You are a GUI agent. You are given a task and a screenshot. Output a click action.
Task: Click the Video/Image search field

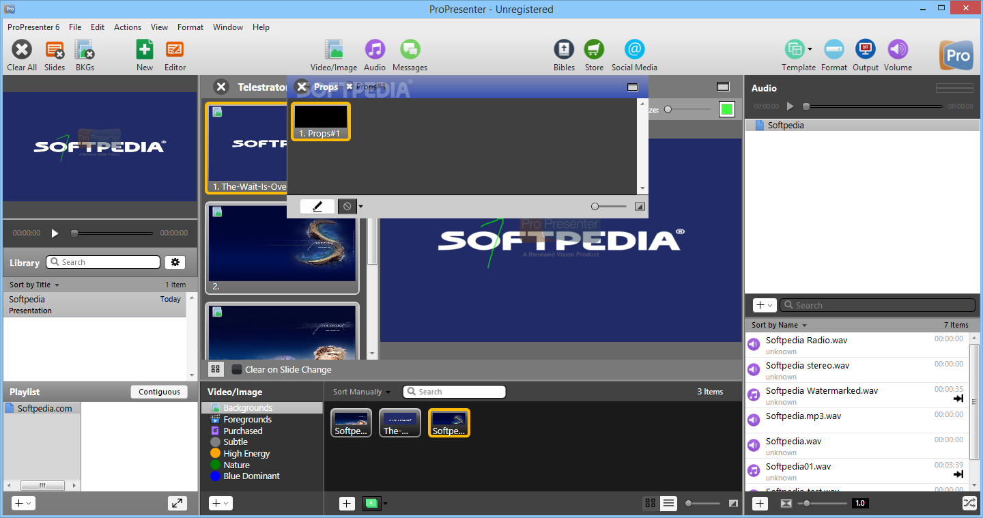pyautogui.click(x=455, y=392)
